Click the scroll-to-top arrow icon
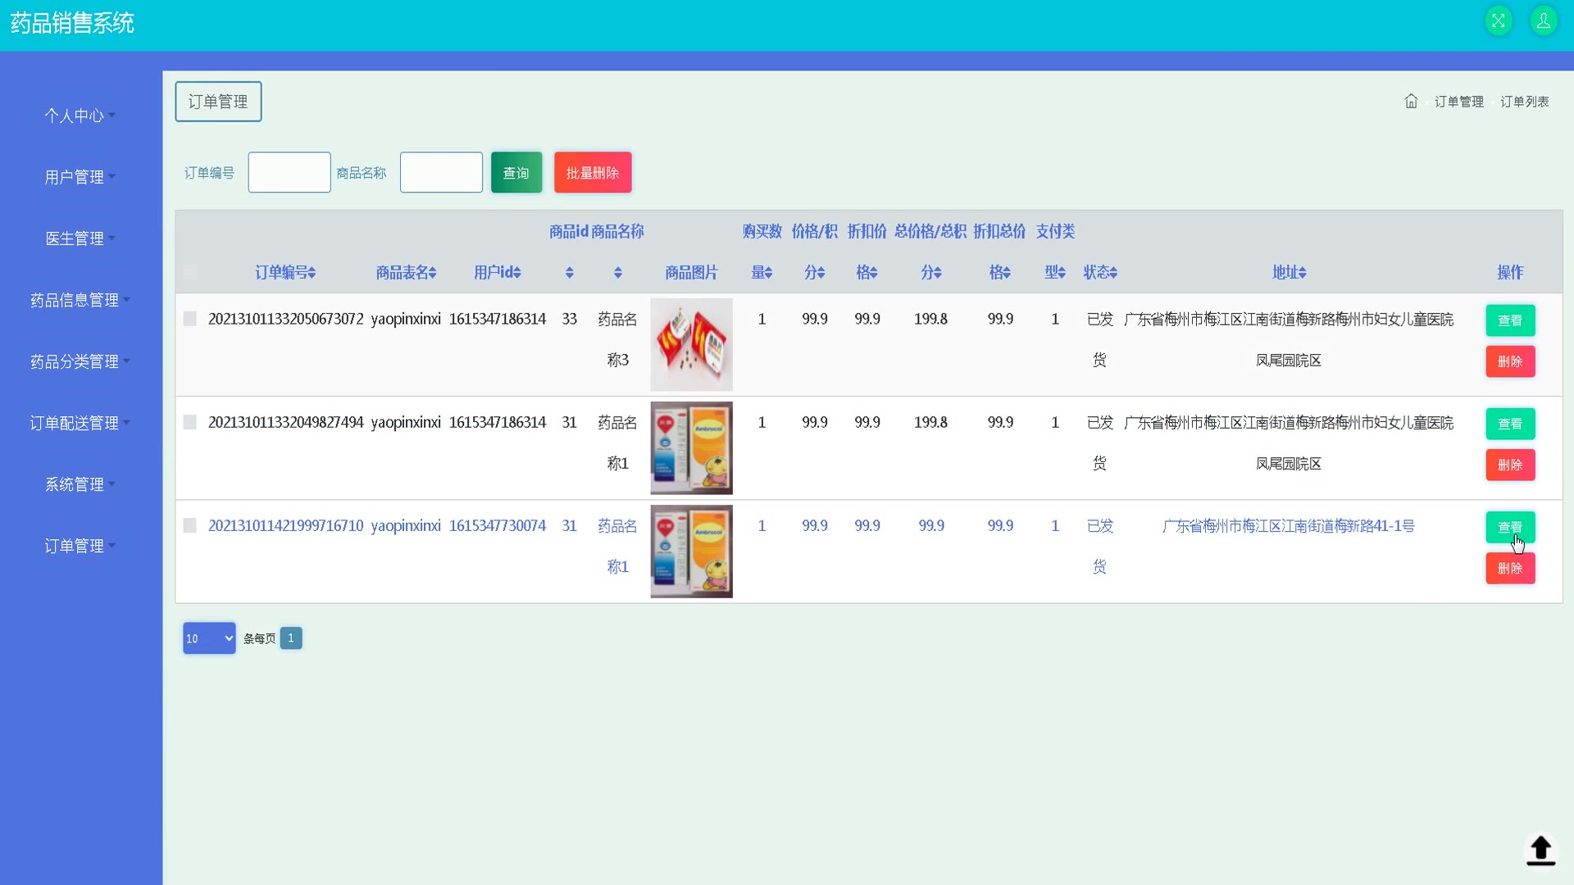Viewport: 1574px width, 885px height. [1540, 850]
